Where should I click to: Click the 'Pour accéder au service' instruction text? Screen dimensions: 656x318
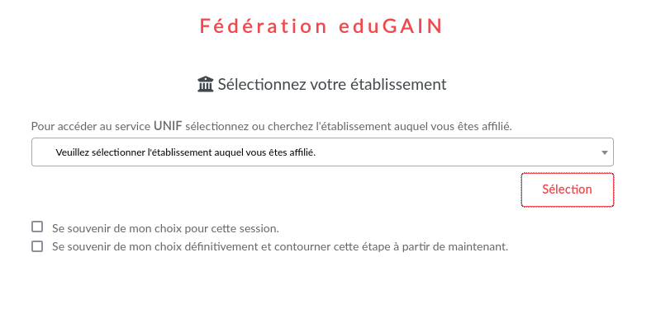coord(91,126)
